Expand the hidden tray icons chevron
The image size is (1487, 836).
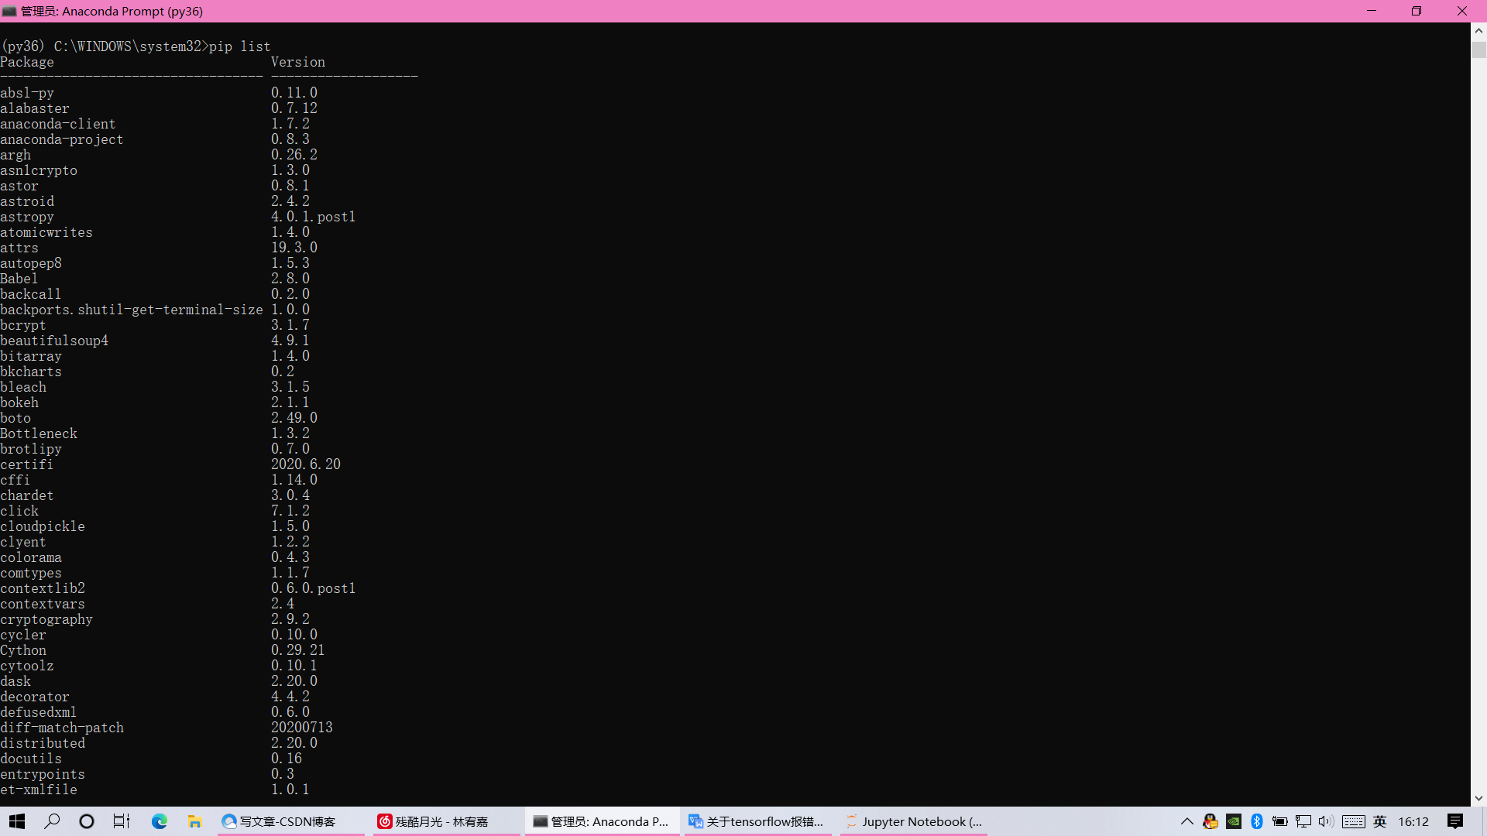(1187, 821)
